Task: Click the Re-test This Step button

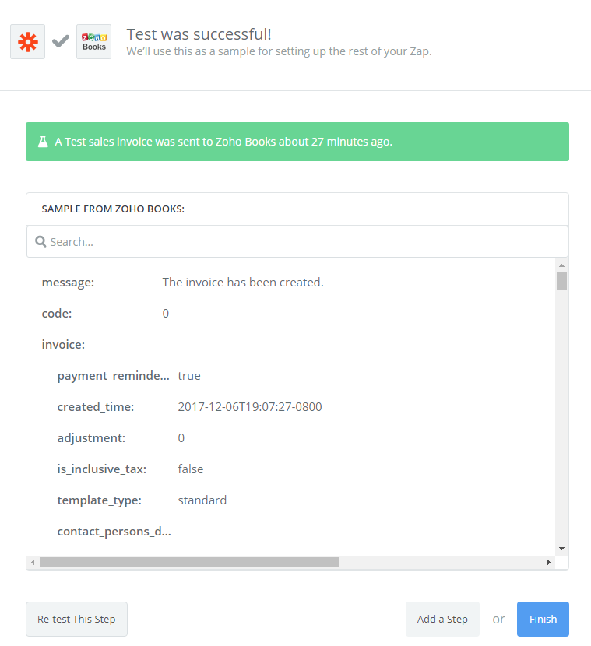Action: [76, 619]
